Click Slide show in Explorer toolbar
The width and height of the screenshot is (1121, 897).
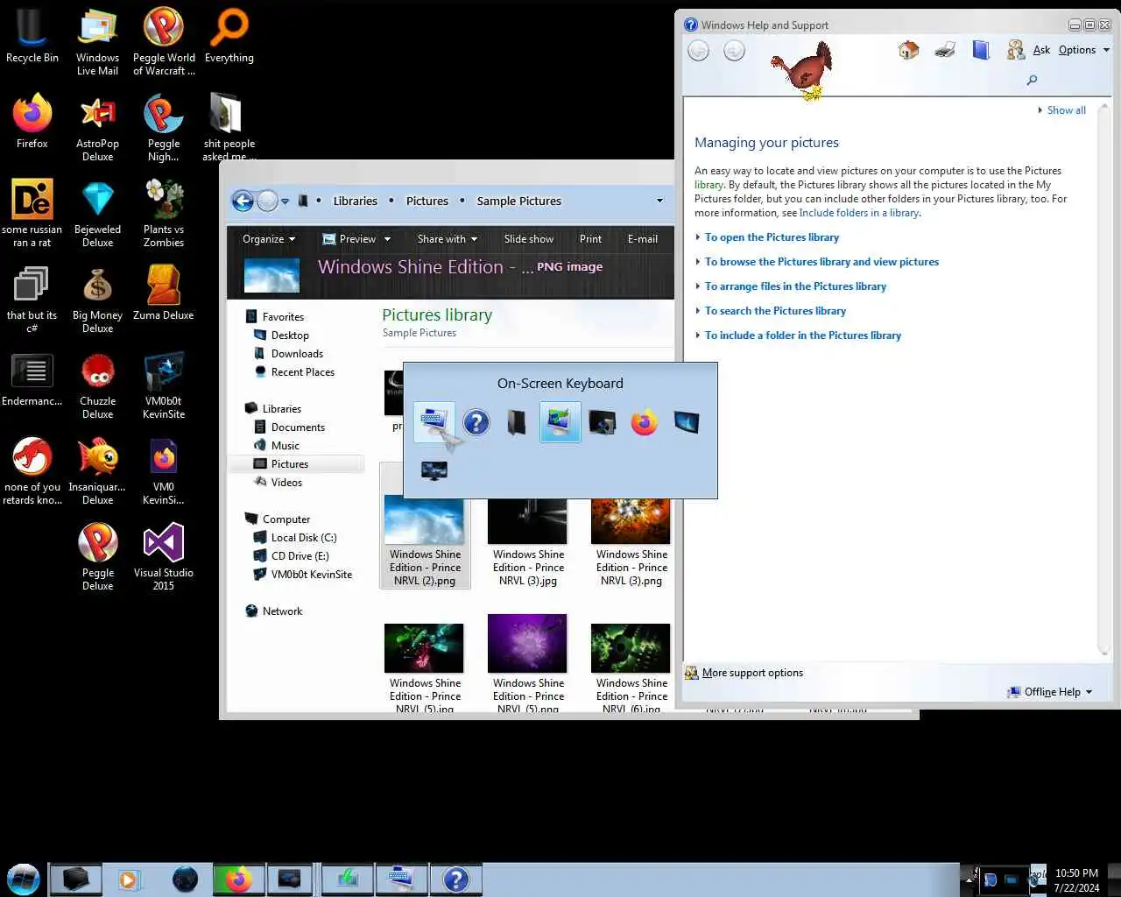[x=529, y=239]
